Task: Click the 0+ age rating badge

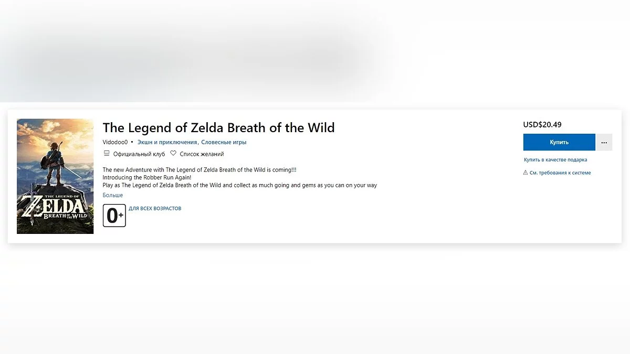Action: pyautogui.click(x=114, y=216)
